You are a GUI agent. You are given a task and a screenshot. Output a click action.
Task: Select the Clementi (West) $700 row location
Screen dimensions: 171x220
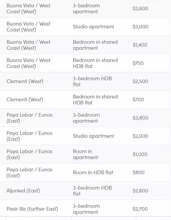pyautogui.click(x=25, y=100)
